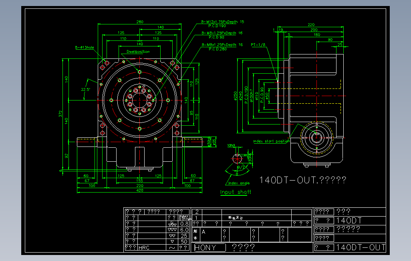Select the 'ø35' shaft dimension

(x=214, y=142)
